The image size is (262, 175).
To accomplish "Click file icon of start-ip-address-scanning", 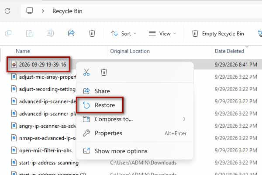I will click(14, 162).
